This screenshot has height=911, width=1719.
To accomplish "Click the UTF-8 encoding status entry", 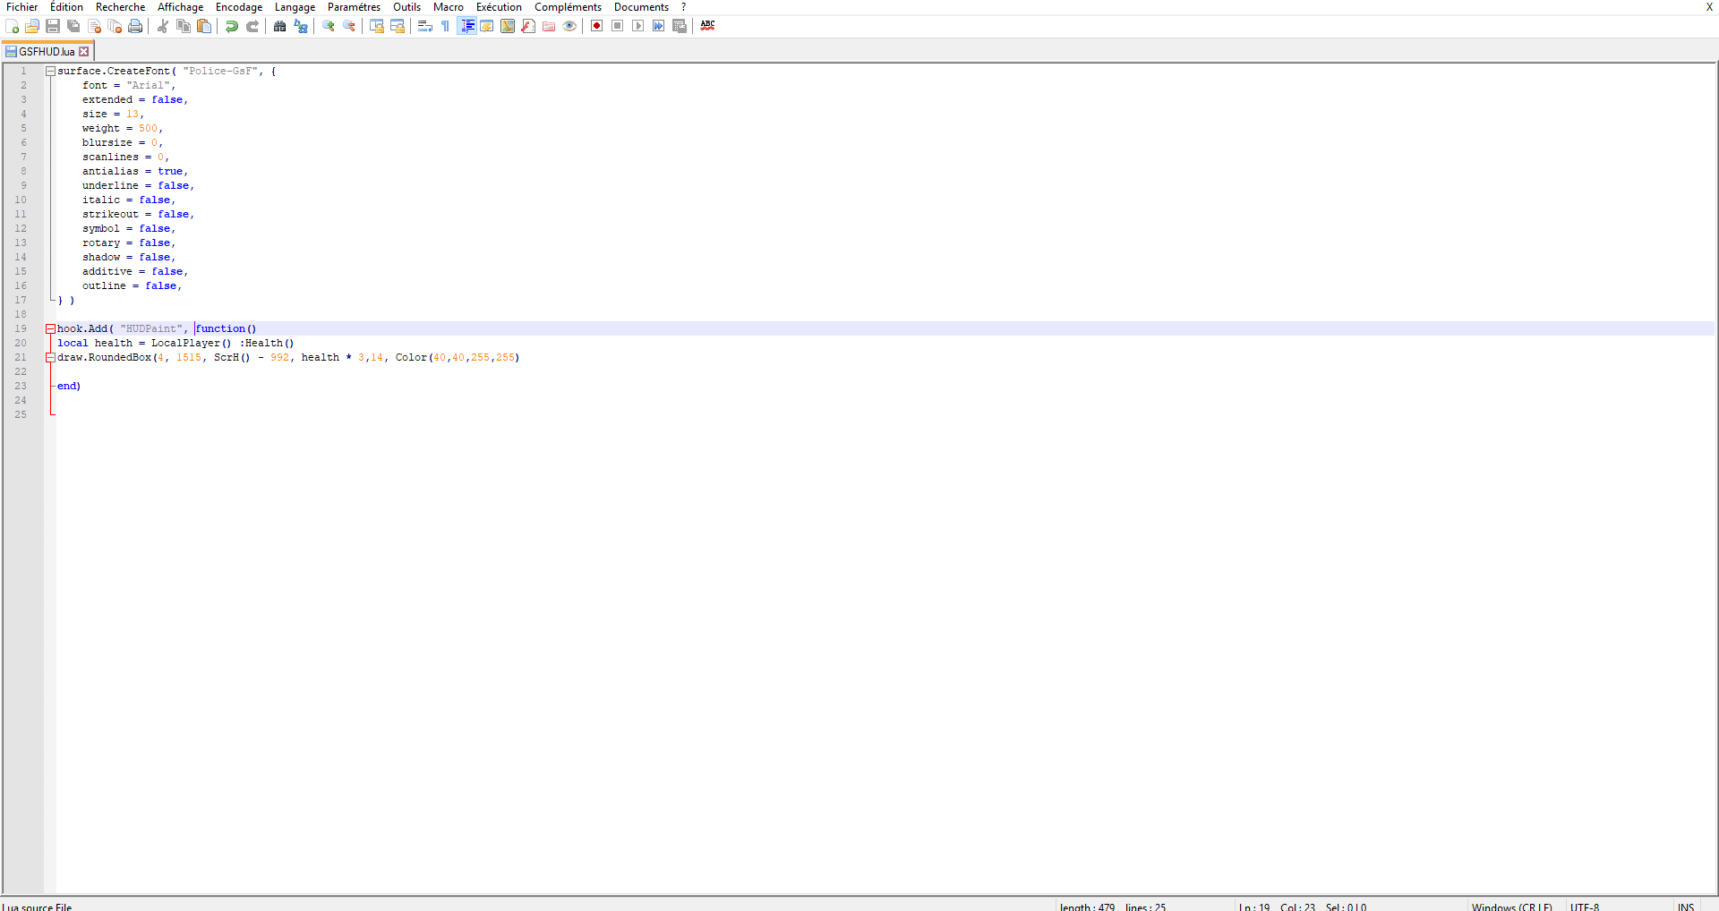I will (1585, 906).
